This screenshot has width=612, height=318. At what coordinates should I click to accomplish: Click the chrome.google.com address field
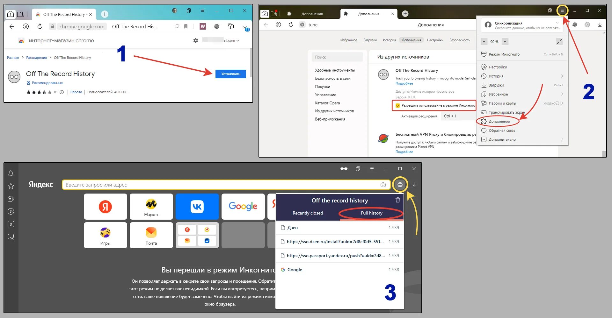pos(82,26)
